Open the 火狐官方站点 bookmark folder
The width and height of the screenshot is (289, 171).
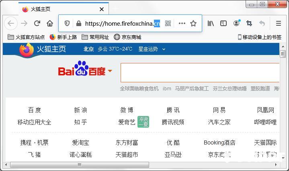tap(26, 37)
